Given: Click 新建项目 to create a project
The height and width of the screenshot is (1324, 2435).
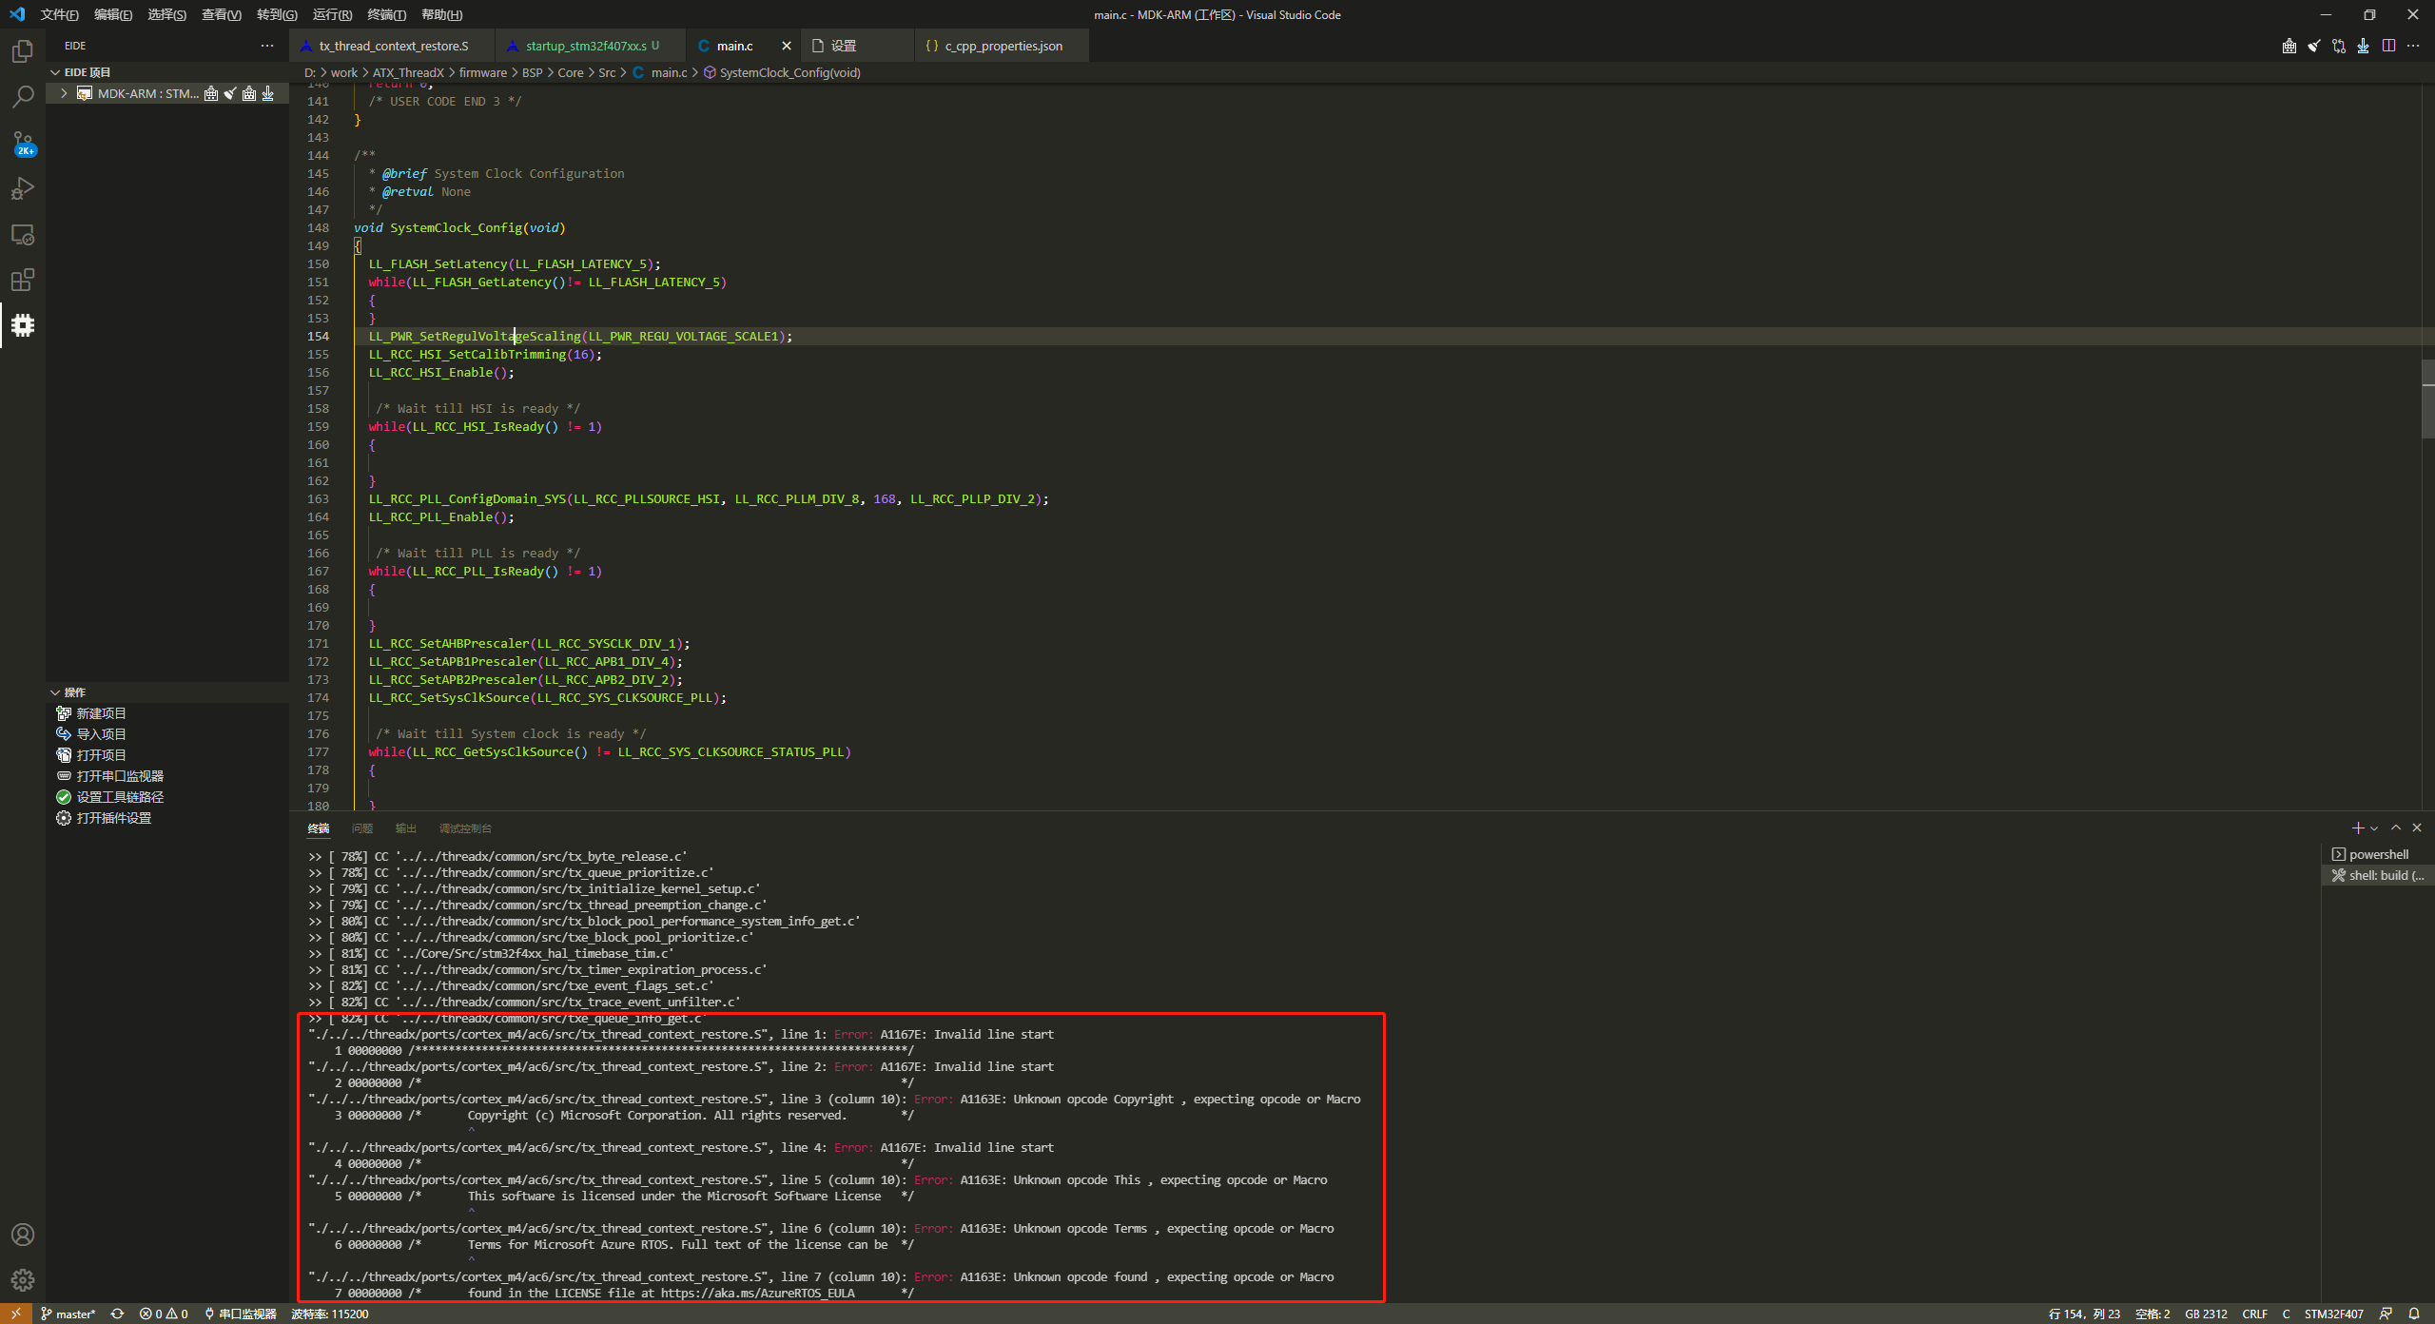Looking at the screenshot, I should click(103, 712).
